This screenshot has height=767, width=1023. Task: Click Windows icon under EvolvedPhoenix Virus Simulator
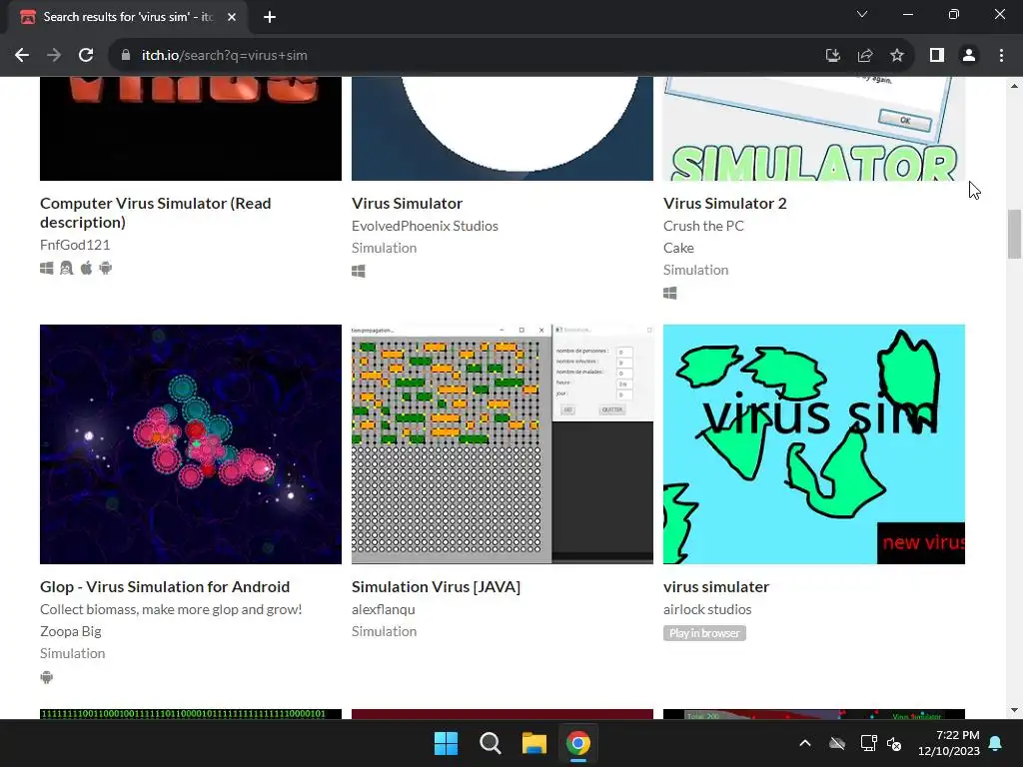pos(359,272)
